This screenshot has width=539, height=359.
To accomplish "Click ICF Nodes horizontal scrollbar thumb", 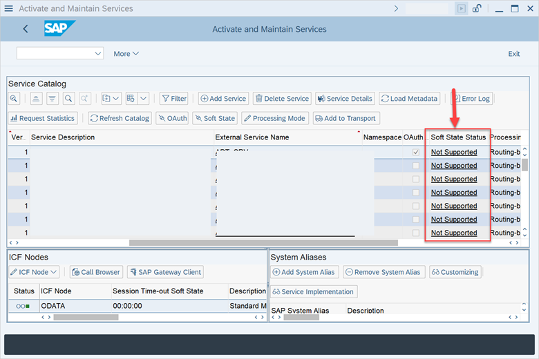I will (x=86, y=317).
